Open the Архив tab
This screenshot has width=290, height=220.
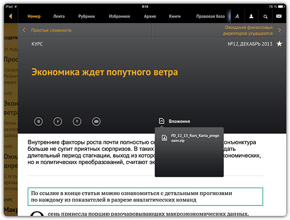[150, 17]
